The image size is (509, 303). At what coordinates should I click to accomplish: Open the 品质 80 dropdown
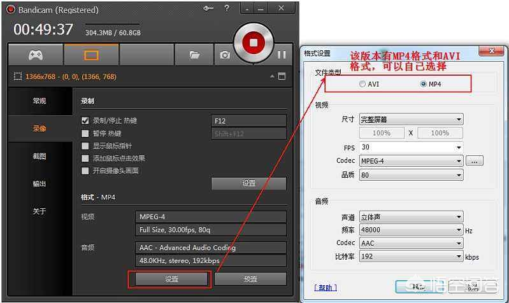click(412, 175)
